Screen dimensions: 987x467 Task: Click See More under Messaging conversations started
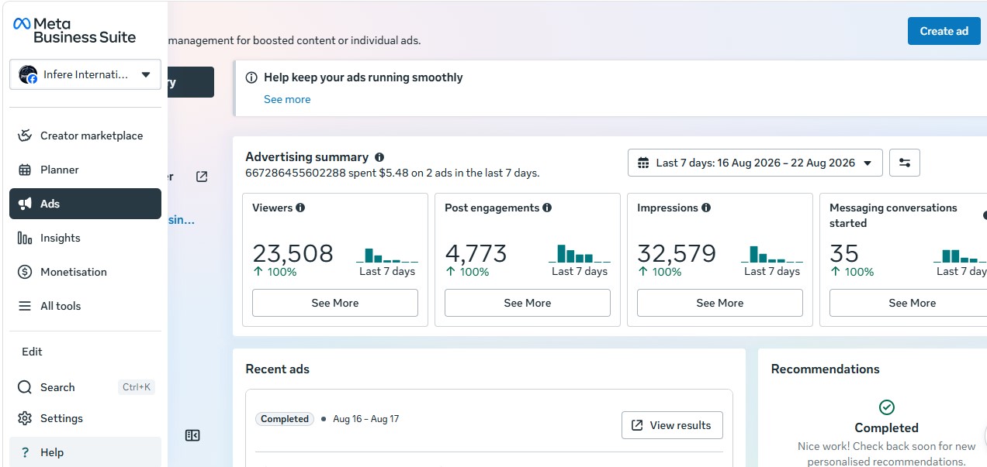point(908,303)
